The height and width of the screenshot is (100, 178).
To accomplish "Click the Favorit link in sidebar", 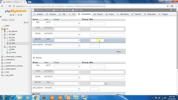I will [x=12, y=20].
